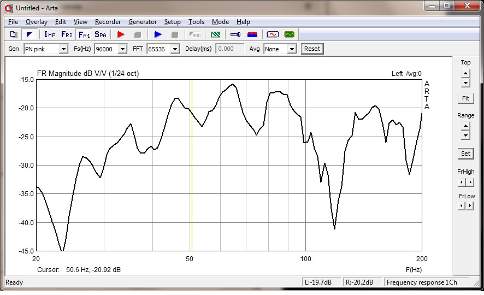Stop recording with gray stop next to red play

coord(138,34)
